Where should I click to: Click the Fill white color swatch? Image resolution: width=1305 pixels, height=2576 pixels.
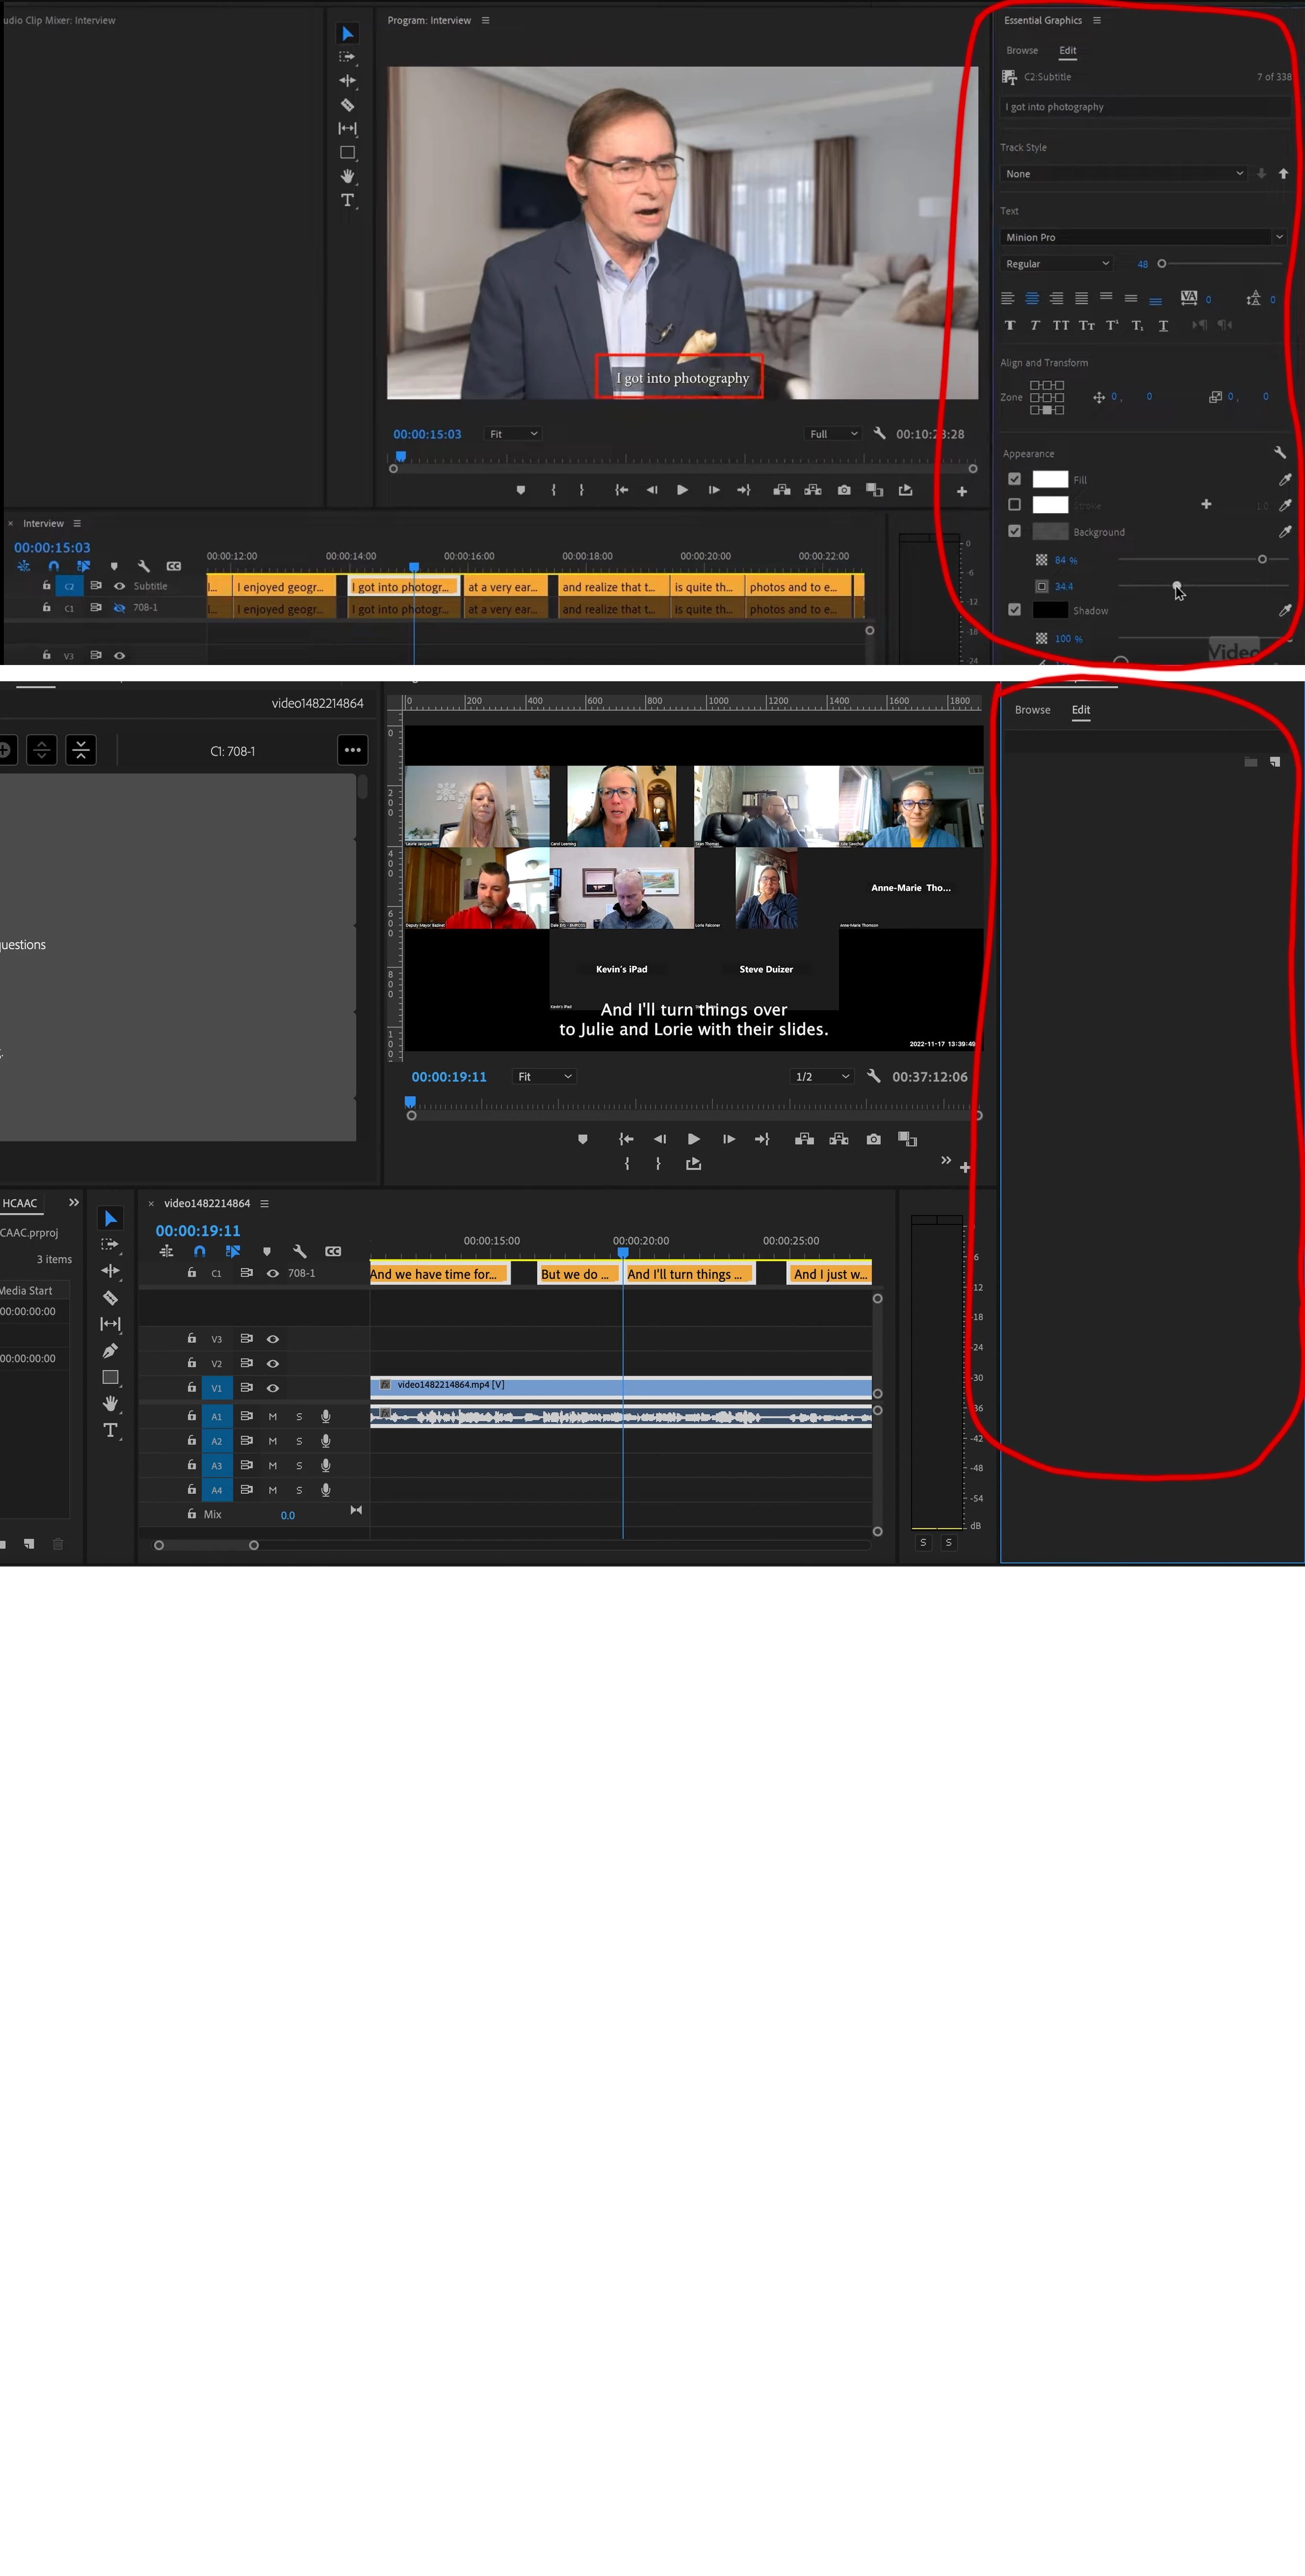[x=1049, y=479]
